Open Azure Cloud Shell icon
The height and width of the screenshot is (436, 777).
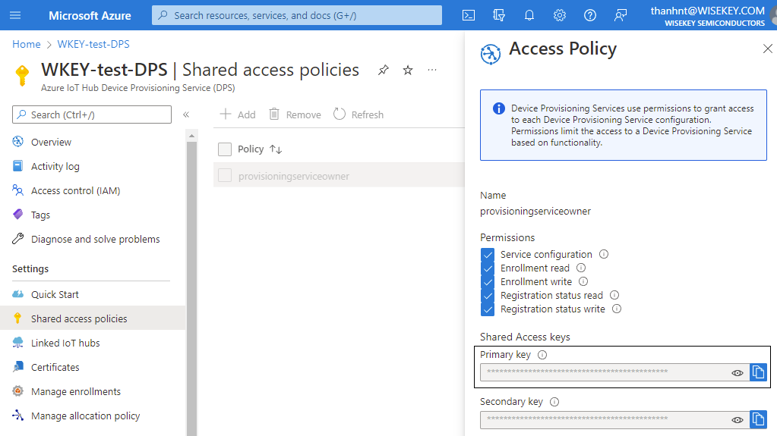pos(469,15)
